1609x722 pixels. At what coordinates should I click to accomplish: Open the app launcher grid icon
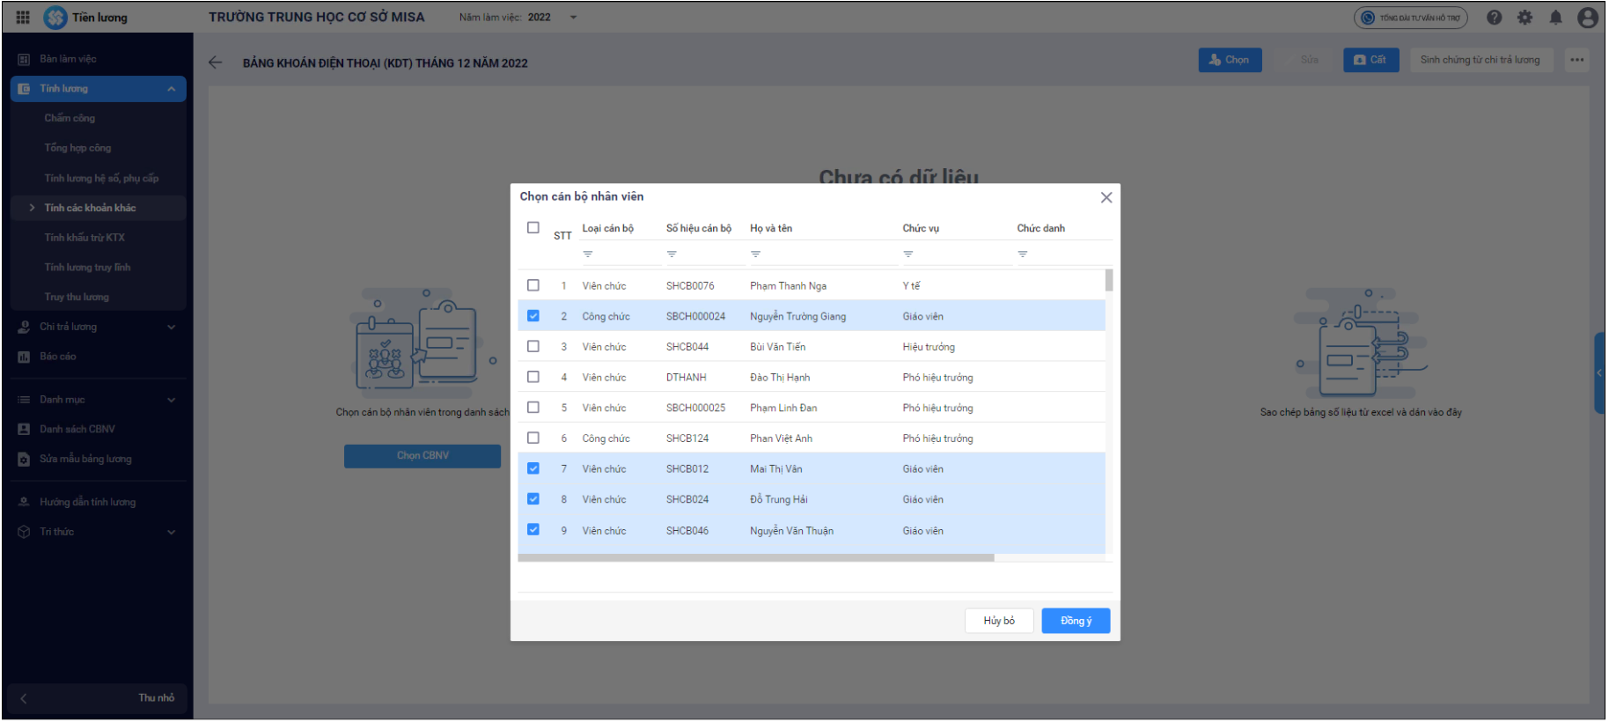tap(23, 18)
